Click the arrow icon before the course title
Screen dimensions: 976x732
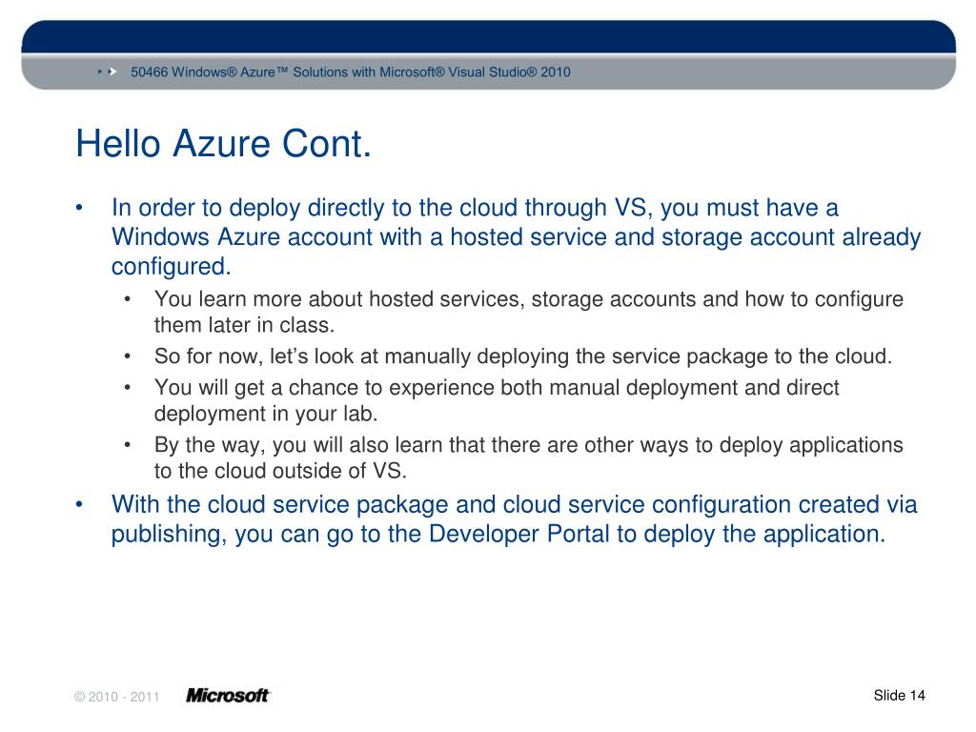[108, 72]
